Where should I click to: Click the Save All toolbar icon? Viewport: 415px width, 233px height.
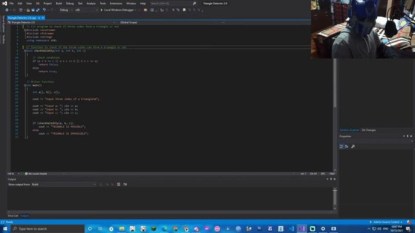point(38,10)
